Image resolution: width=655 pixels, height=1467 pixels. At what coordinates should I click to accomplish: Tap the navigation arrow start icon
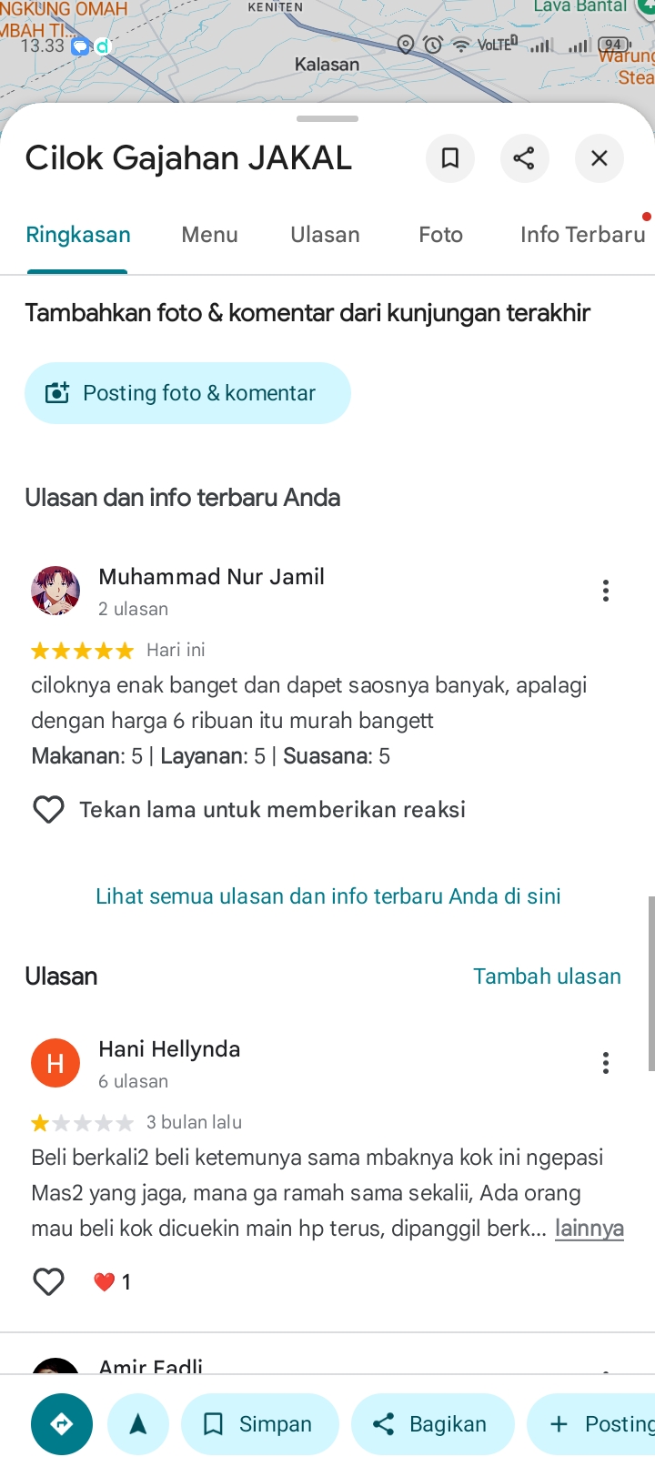[138, 1424]
